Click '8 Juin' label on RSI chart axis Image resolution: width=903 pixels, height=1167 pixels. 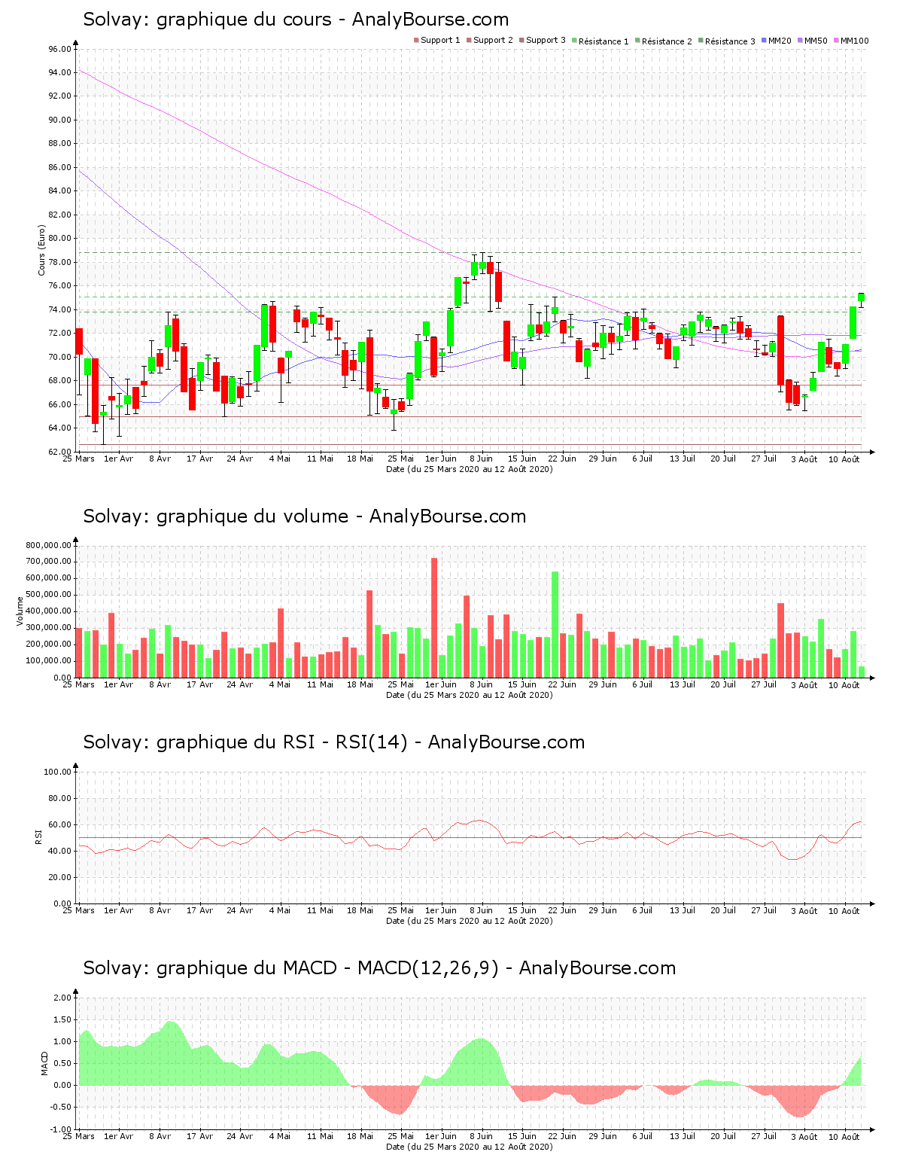(482, 910)
